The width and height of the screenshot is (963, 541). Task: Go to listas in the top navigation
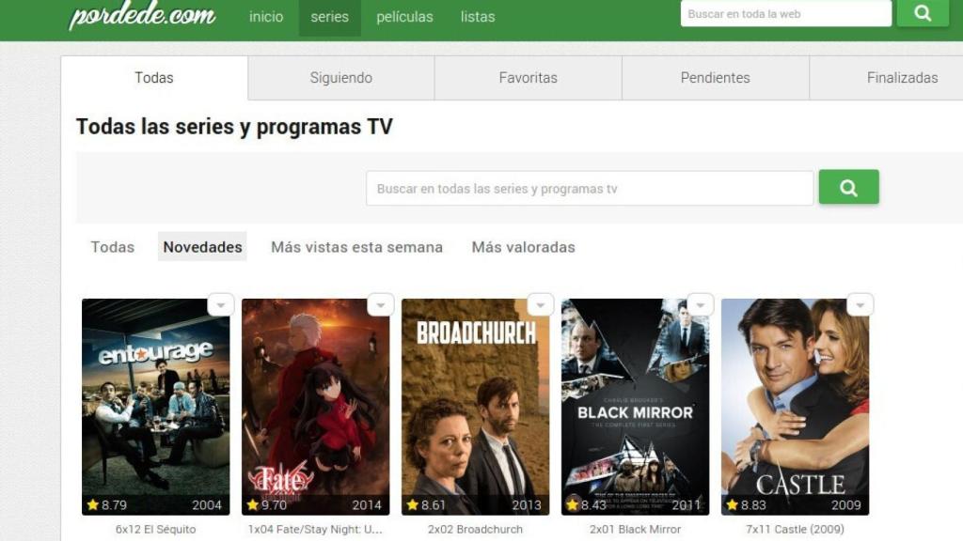pyautogui.click(x=478, y=17)
